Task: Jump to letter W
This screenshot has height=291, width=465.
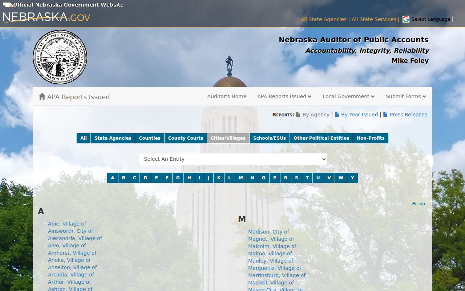Action: [341, 178]
